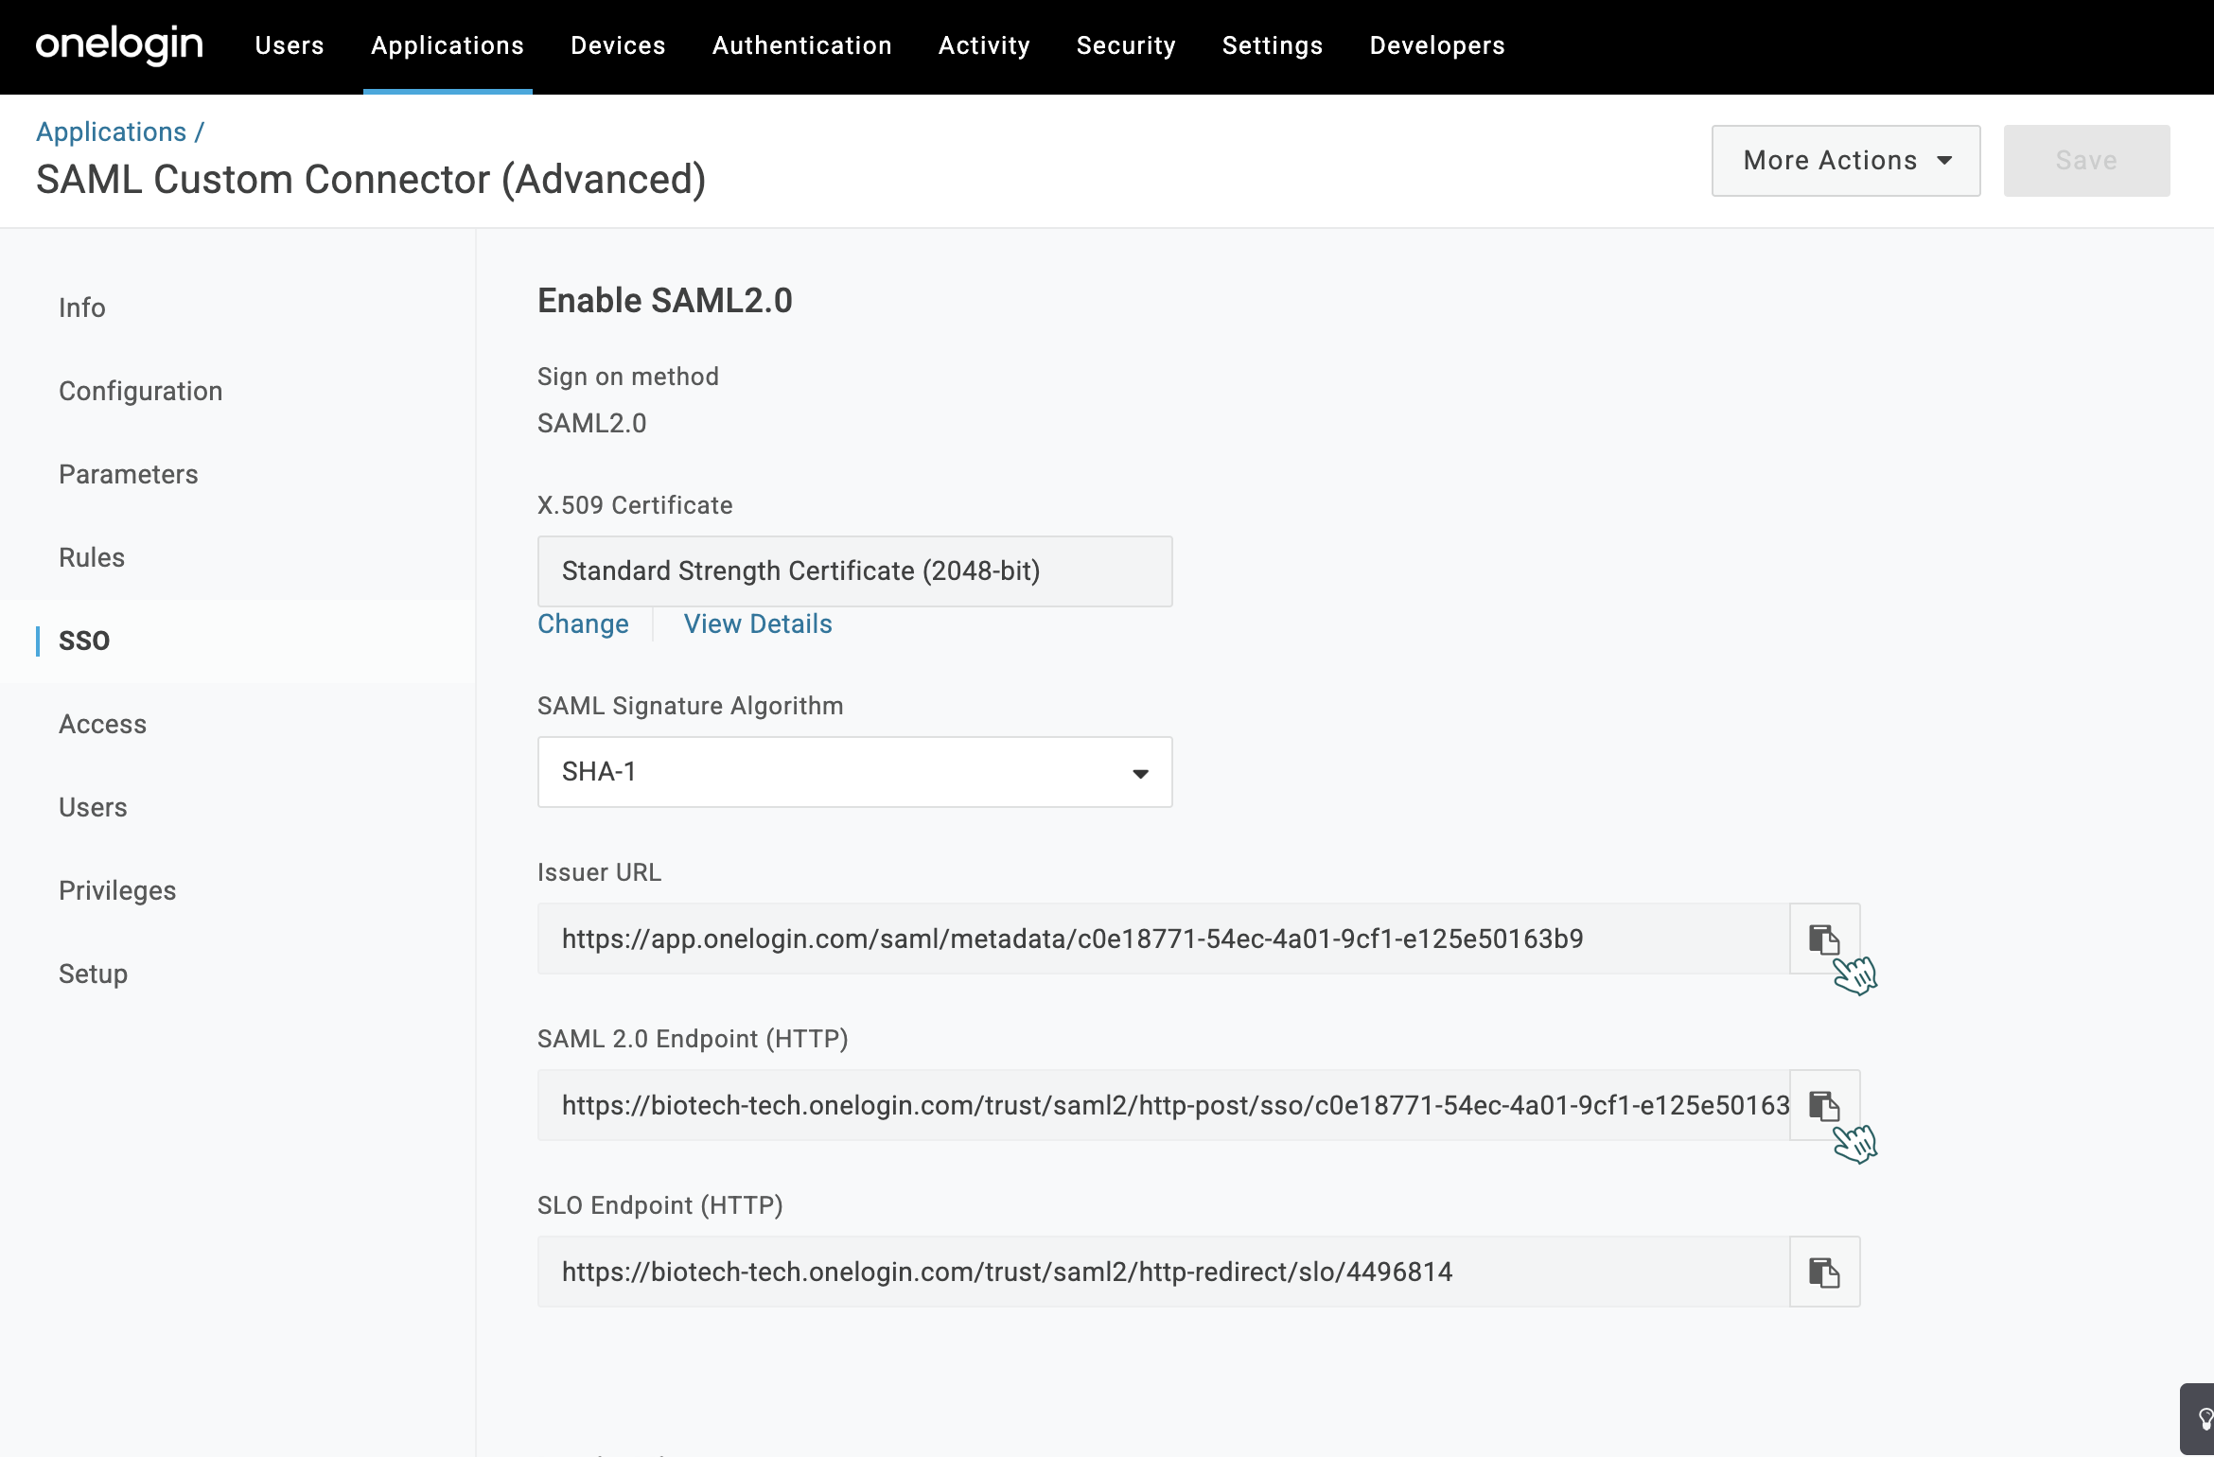Open the SAML Signature Algorithm dropdown

[x=854, y=772]
